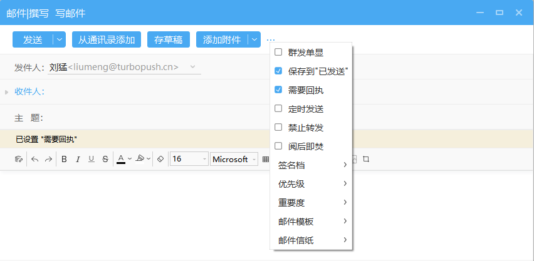Click the undo arrow in editor toolbar
This screenshot has height=261, width=534.
coord(35,159)
